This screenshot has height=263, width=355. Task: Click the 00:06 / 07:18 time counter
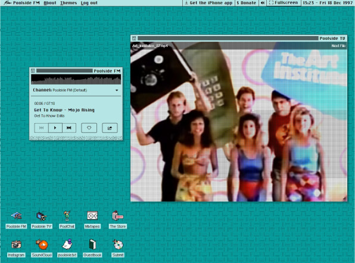point(45,104)
